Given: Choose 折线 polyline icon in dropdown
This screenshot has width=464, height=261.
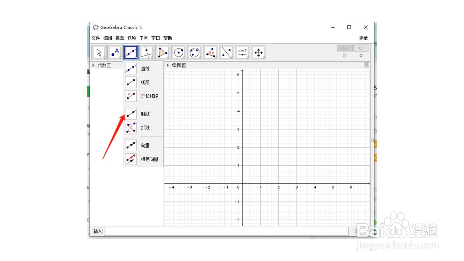Looking at the screenshot, I should coord(131,128).
